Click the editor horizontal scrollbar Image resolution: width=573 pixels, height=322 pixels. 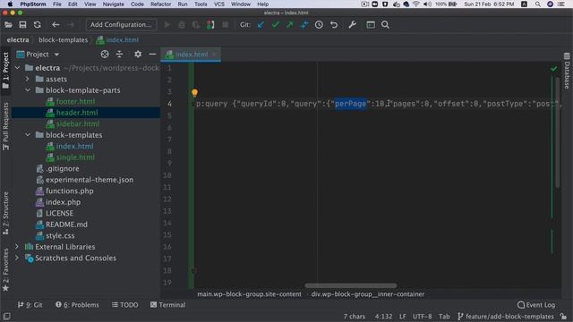351,285
